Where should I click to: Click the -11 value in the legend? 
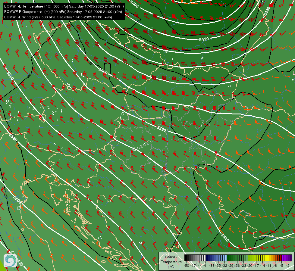(x=269, y=266)
